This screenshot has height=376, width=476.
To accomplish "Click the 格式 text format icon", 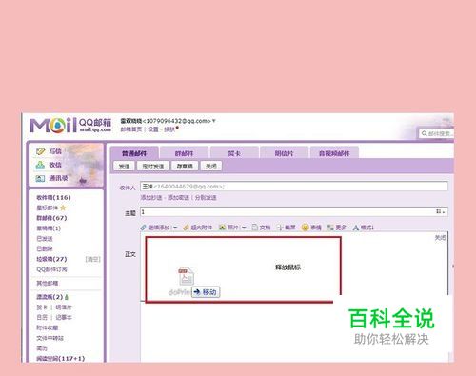I will [x=356, y=228].
